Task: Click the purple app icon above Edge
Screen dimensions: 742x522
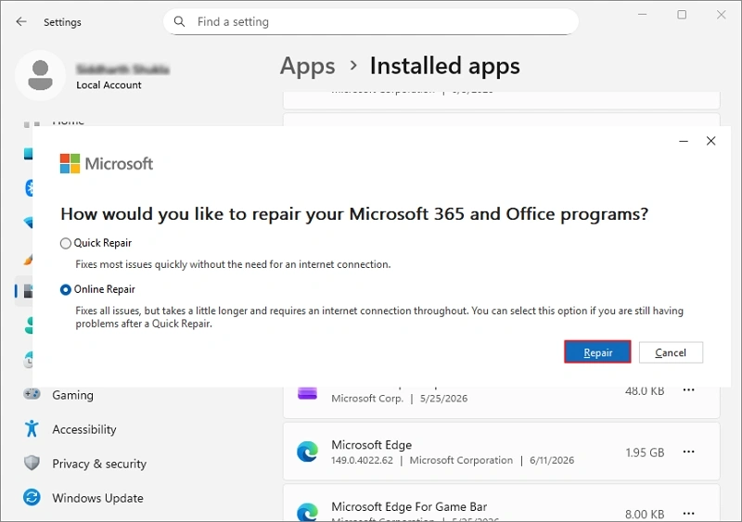Action: 308,393
